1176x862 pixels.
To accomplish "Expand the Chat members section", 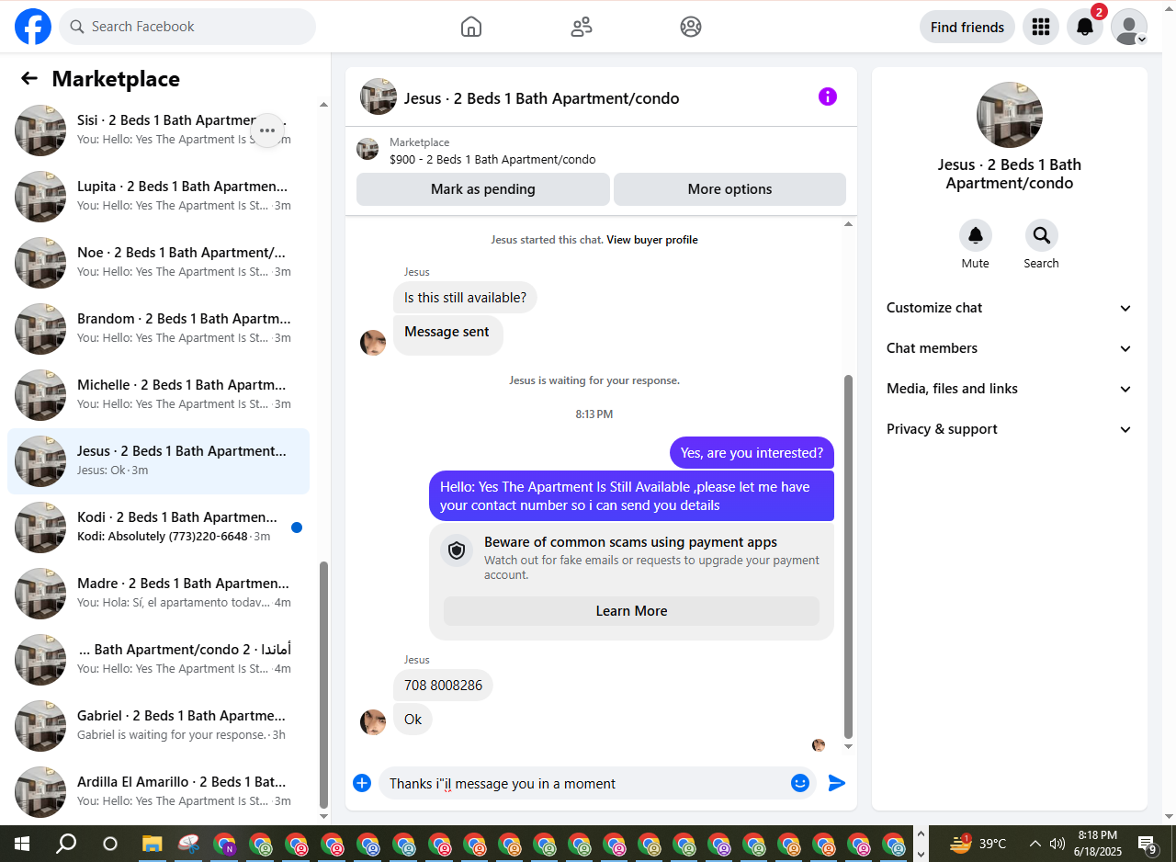I will pos(1010,348).
